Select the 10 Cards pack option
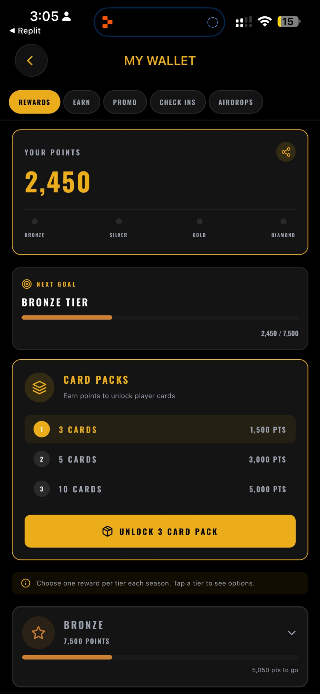The image size is (320, 694). 160,489
